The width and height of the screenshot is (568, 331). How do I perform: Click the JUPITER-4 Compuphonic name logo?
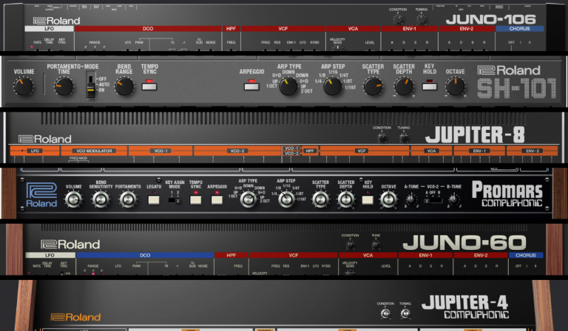[x=465, y=307]
